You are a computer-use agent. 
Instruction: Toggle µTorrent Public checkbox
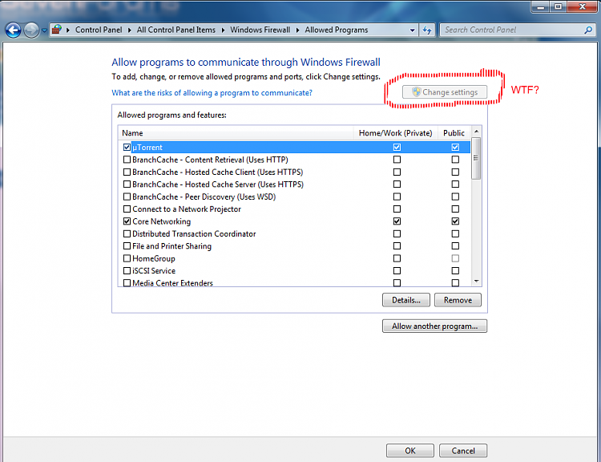point(455,148)
